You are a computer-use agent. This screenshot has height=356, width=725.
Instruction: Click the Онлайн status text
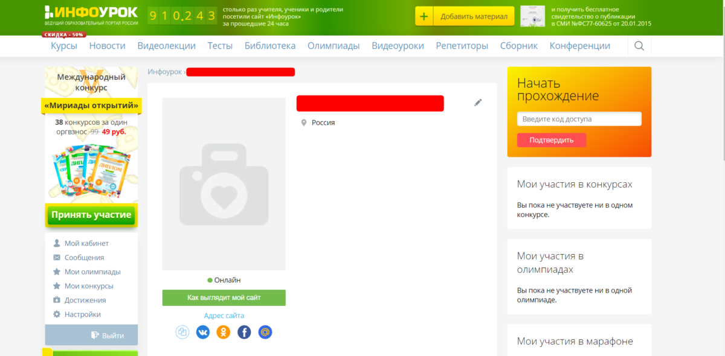point(227,280)
